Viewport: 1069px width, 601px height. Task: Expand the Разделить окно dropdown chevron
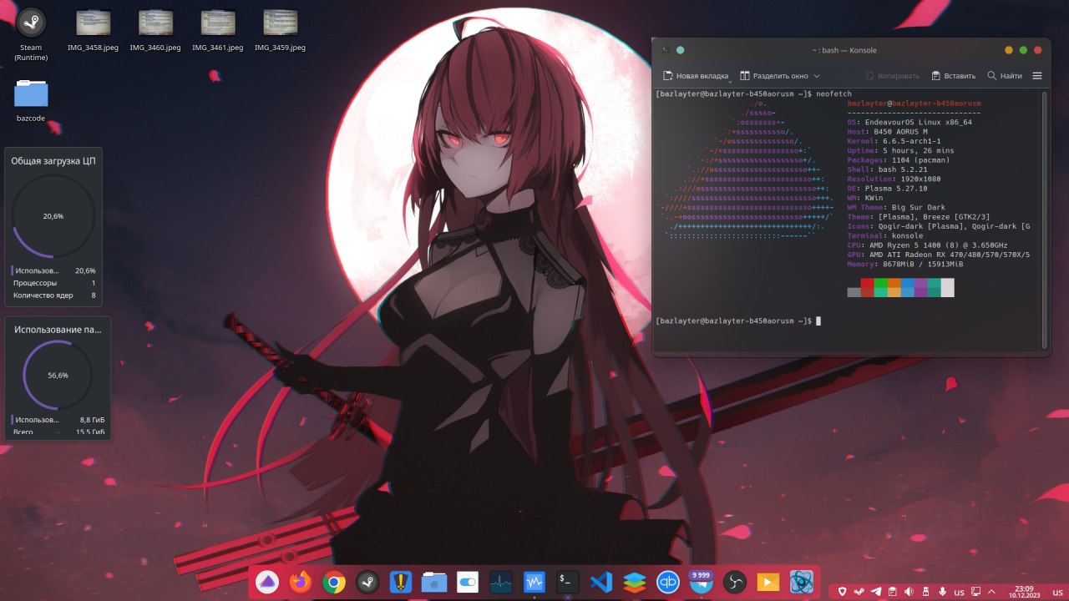click(x=817, y=76)
